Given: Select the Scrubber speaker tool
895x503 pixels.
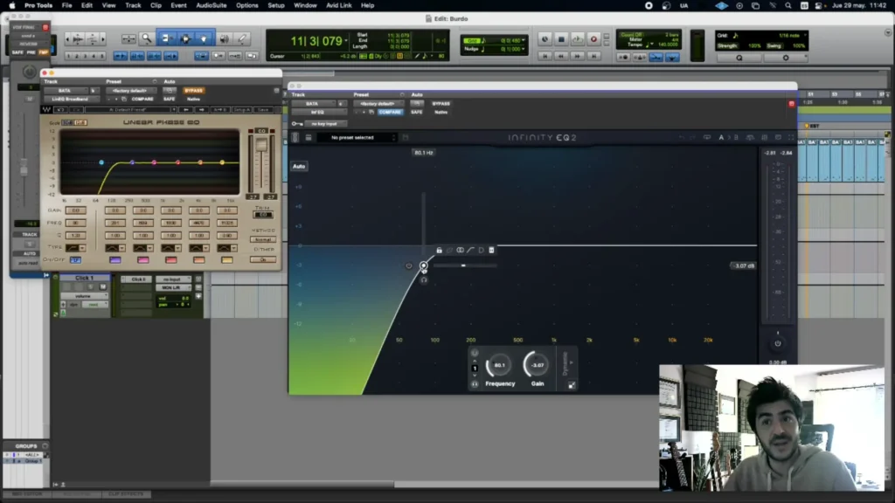Looking at the screenshot, I should tap(225, 38).
